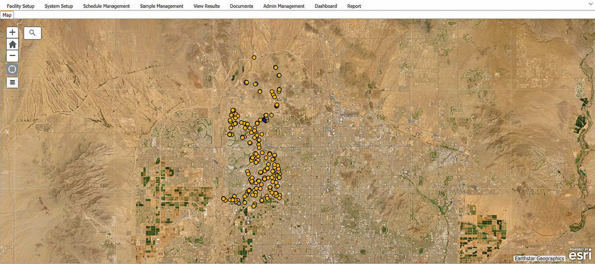Open the map search magnifier tool

pyautogui.click(x=32, y=33)
